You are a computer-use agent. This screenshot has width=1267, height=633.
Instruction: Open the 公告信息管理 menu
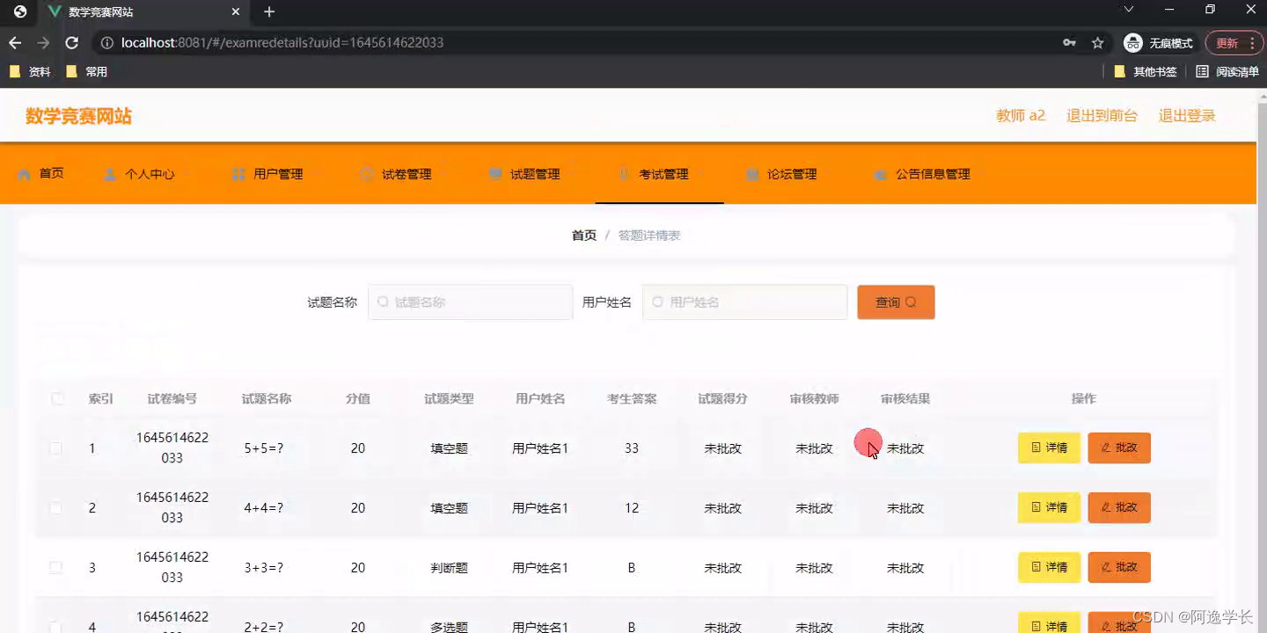pyautogui.click(x=922, y=174)
